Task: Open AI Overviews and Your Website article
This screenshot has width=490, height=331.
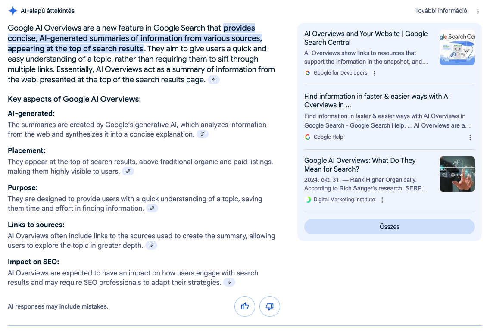Action: click(x=366, y=38)
